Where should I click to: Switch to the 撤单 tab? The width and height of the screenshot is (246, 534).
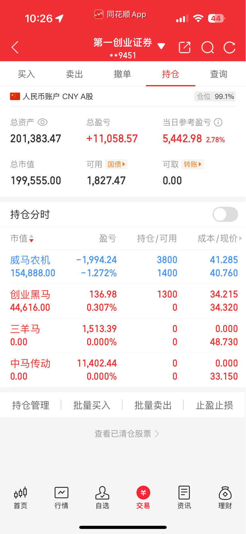point(123,74)
